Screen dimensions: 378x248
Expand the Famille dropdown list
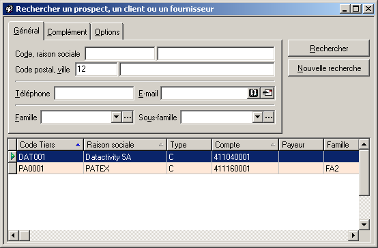(117, 118)
